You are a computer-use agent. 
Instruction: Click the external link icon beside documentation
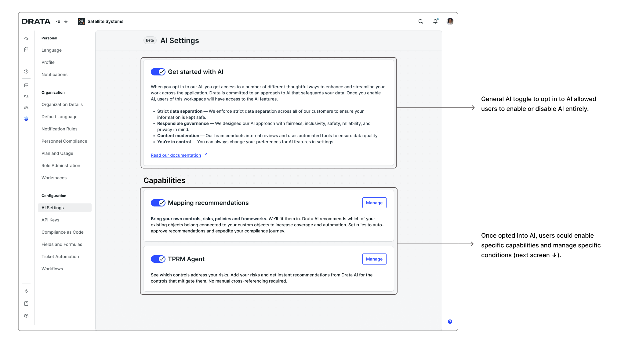click(x=205, y=155)
